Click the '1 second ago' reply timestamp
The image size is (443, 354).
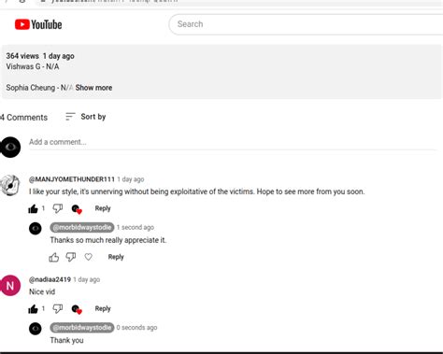(136, 228)
